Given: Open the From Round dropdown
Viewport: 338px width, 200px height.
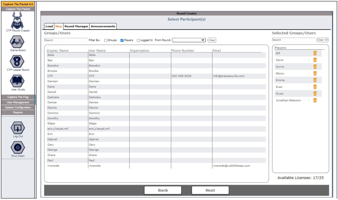Looking at the screenshot, I should (188, 40).
